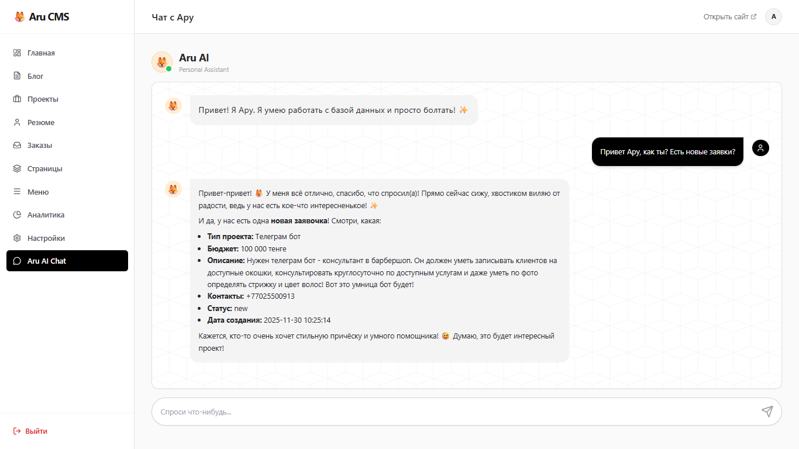Viewport: 799px width, 449px height.
Task: Click the user message bubble about новые заявки
Action: click(x=667, y=152)
